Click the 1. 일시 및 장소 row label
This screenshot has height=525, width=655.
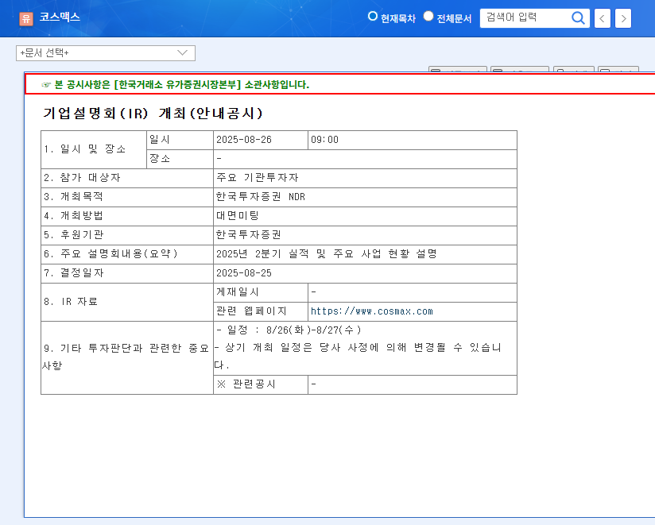coord(94,149)
